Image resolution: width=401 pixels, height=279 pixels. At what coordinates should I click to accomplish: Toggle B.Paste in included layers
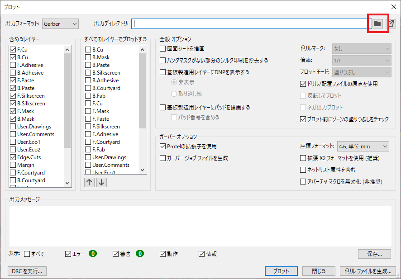click(13, 88)
